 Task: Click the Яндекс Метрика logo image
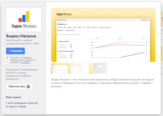click(24, 20)
